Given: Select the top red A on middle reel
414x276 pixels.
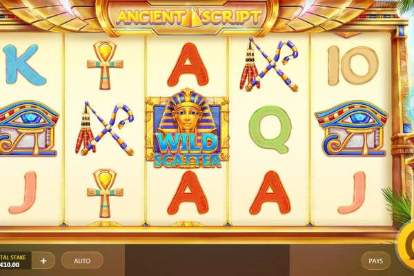Looking at the screenshot, I should (x=188, y=65).
